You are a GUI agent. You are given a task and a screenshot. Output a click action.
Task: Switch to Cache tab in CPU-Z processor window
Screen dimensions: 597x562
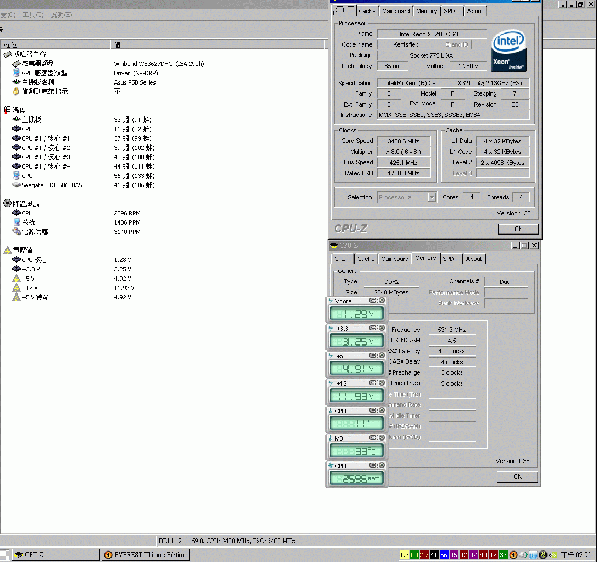click(x=367, y=11)
